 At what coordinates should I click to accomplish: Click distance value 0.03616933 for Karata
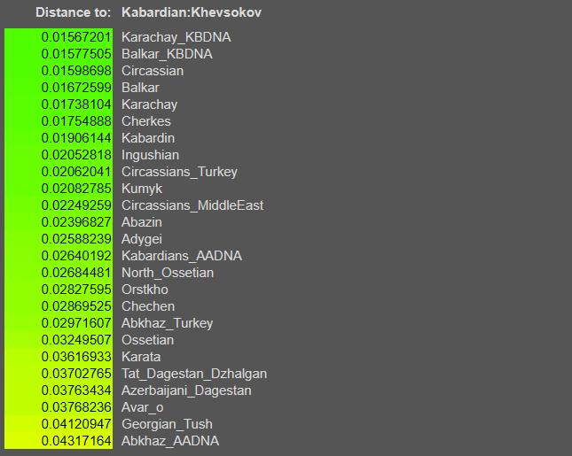(76, 357)
